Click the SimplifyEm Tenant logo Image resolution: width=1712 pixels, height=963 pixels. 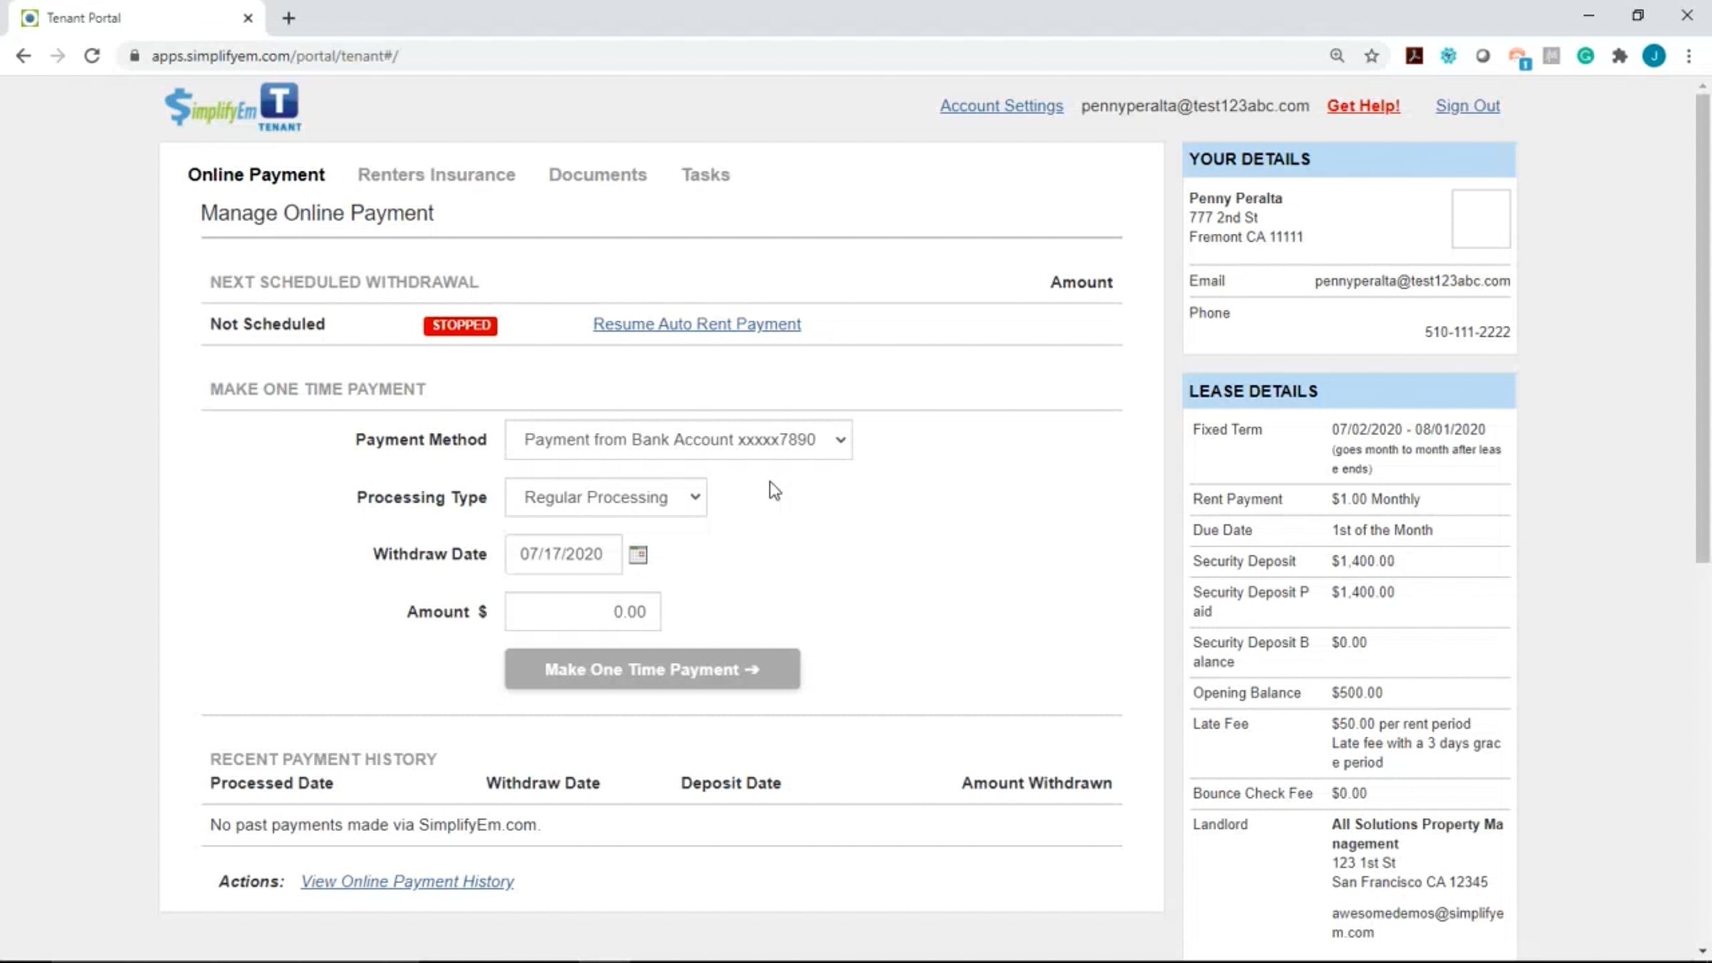coord(233,107)
